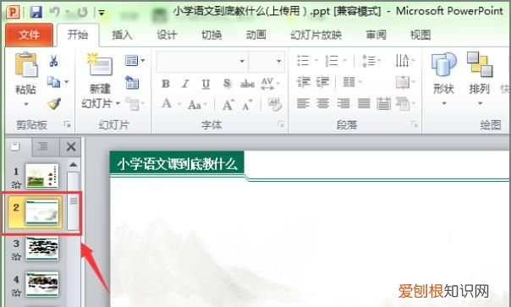Toggle Italic formatting
This screenshot has height=307, width=511.
click(185, 84)
